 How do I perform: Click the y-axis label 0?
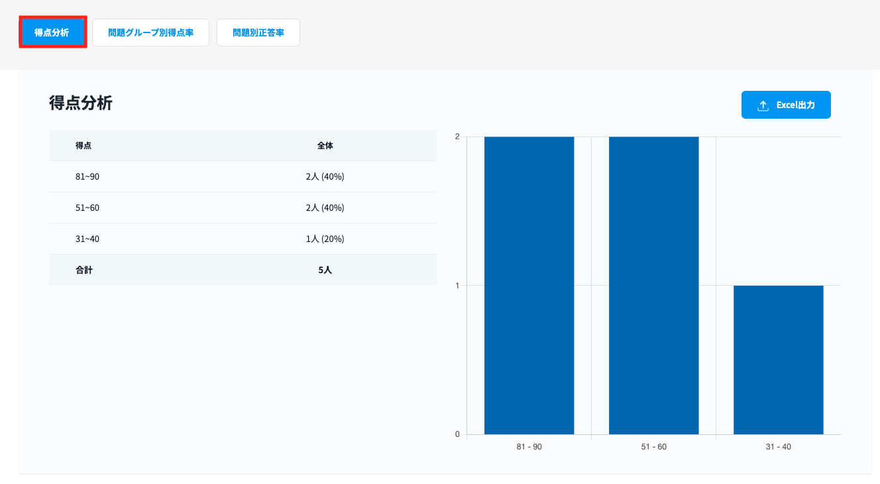[457, 435]
